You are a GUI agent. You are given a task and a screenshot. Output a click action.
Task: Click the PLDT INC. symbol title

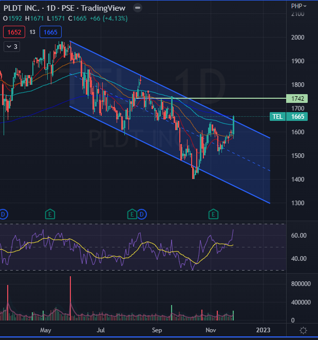[22, 8]
